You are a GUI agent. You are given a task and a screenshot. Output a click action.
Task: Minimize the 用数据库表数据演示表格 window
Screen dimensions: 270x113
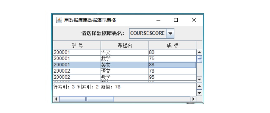(x=158, y=20)
